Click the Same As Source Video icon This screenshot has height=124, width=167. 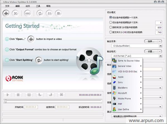[x=114, y=60]
